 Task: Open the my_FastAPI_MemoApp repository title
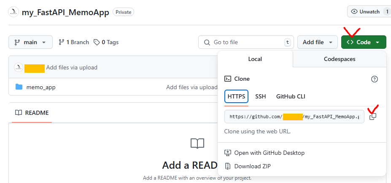click(65, 12)
